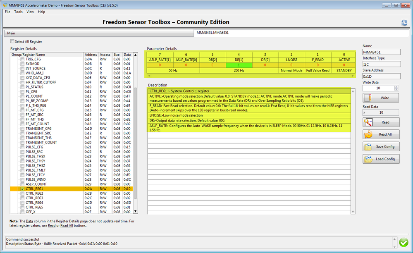This screenshot has width=413, height=253.
Task: Click the green checkmark status icon
Action: tap(403, 242)
